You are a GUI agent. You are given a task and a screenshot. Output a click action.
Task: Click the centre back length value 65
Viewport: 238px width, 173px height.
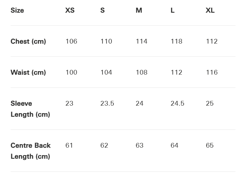point(210,145)
